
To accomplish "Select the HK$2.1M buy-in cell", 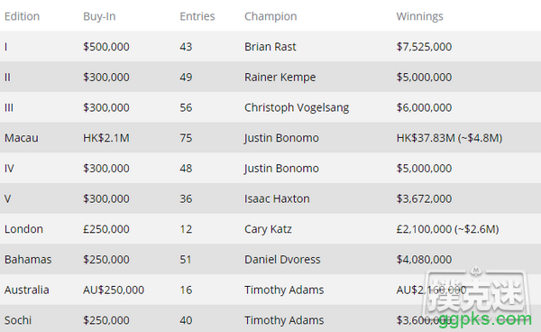I will (106, 138).
